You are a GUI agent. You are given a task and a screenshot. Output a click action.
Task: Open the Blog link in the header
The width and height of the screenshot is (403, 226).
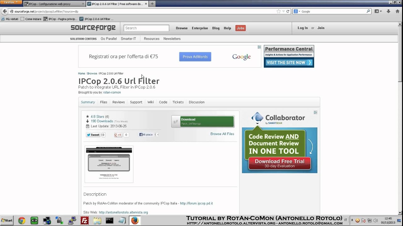pyautogui.click(x=216, y=28)
